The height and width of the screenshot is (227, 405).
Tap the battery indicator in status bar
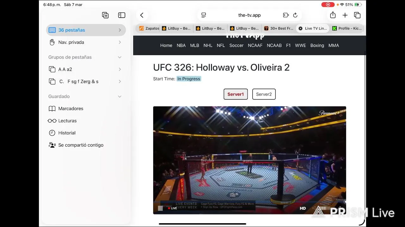358,5
